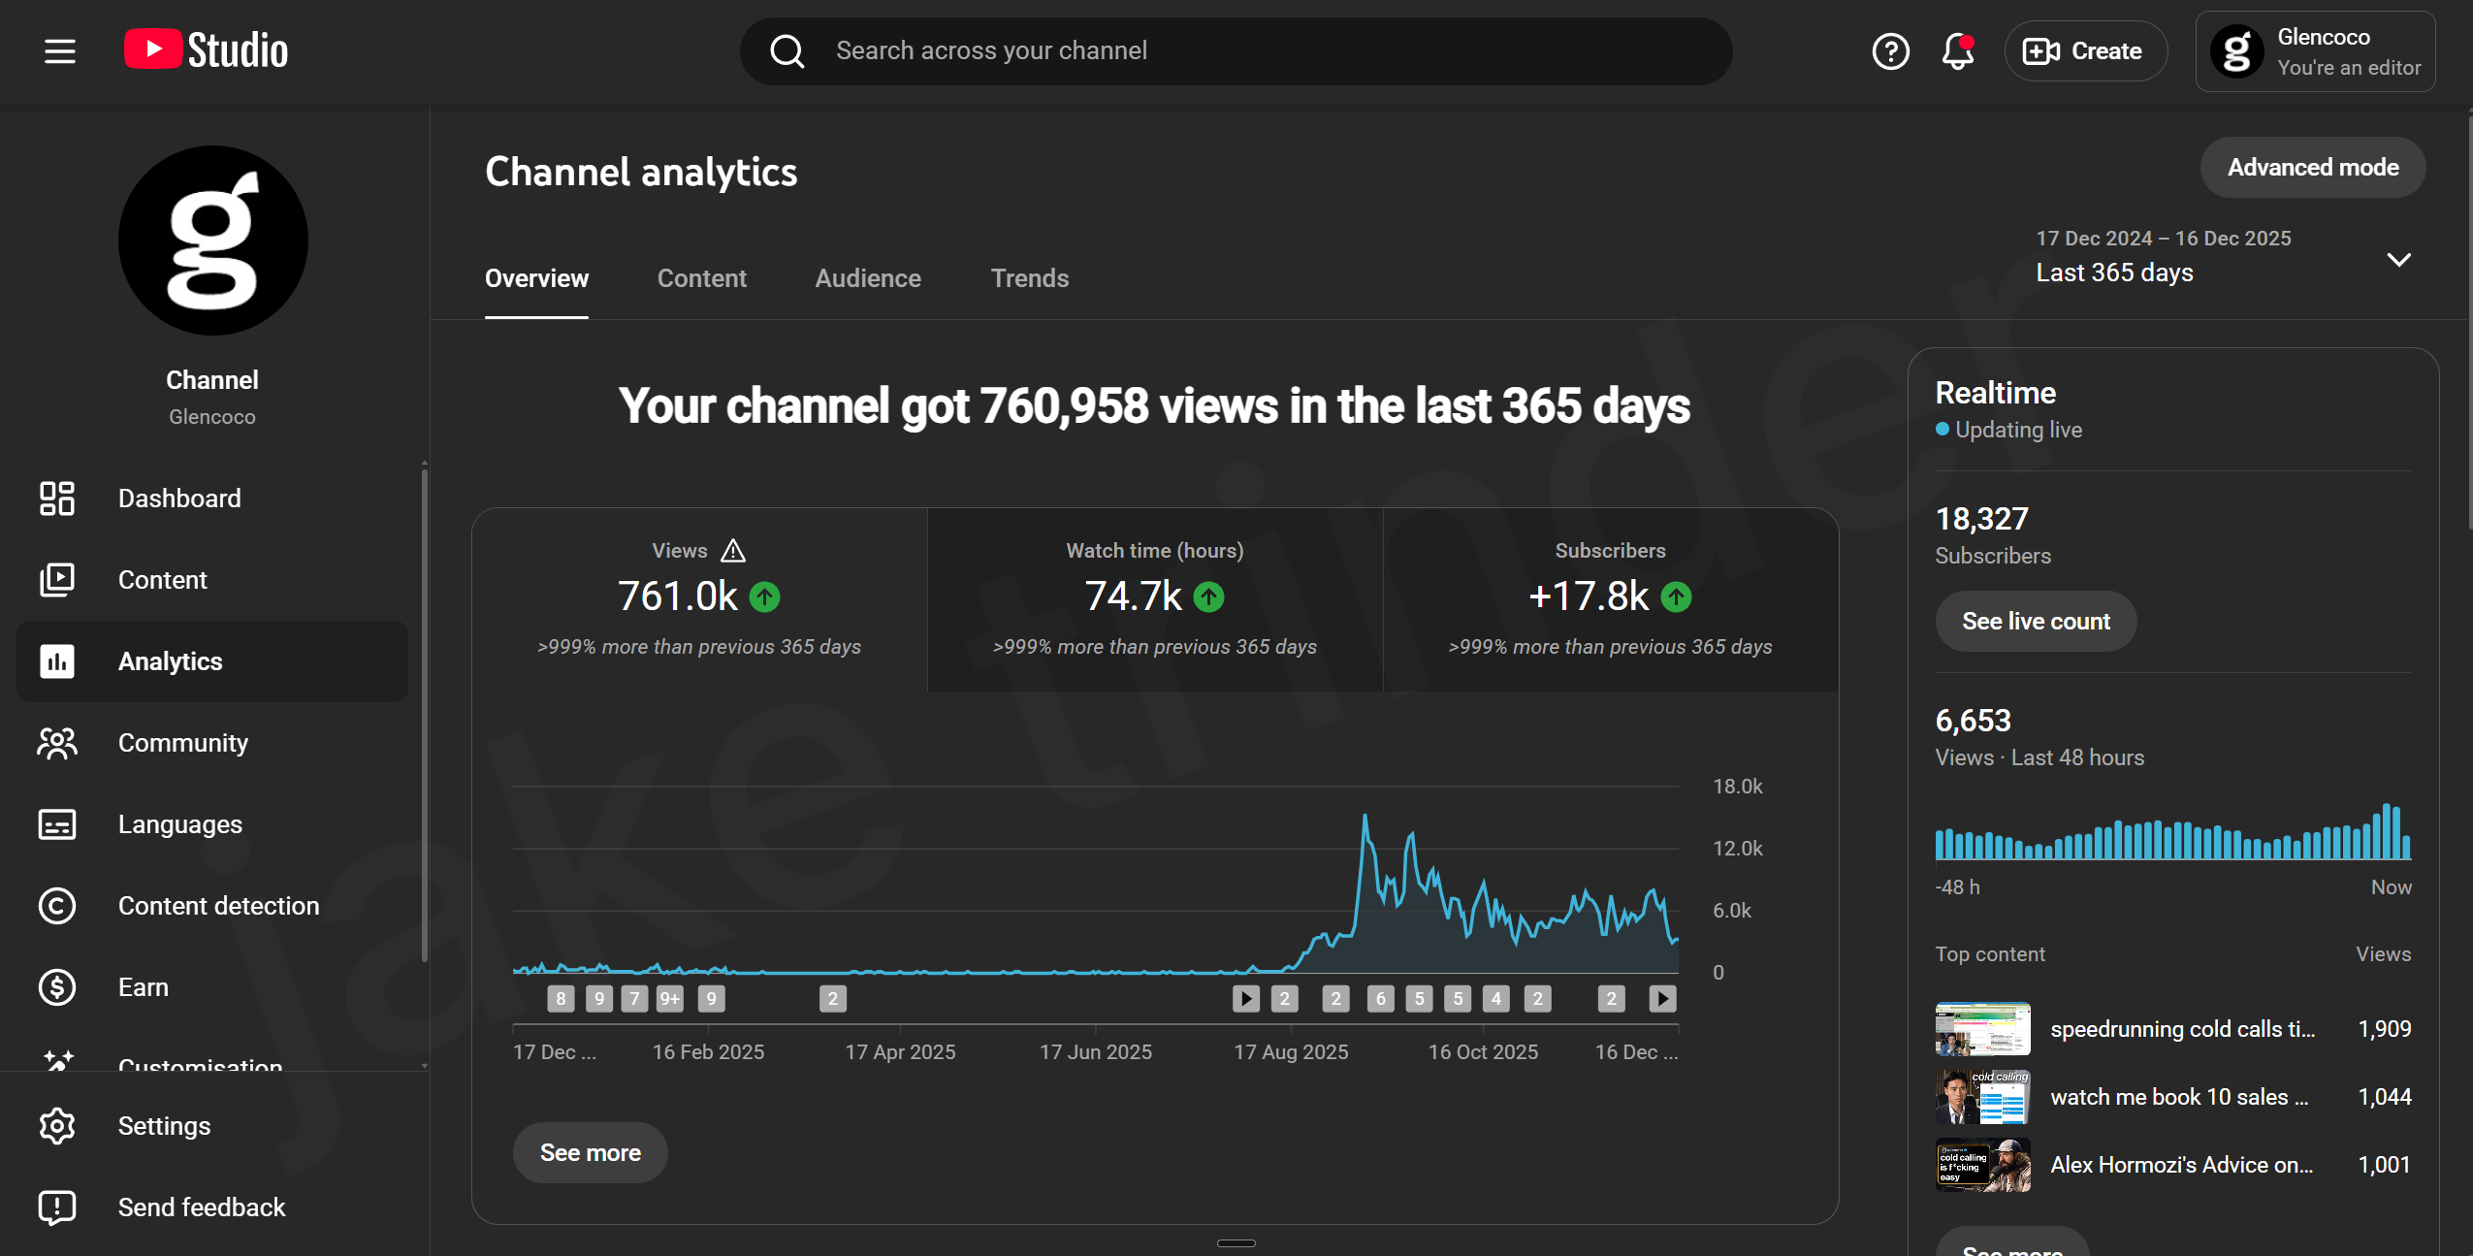This screenshot has width=2473, height=1256.
Task: Open the Dashboard section from sidebar
Action: point(179,498)
